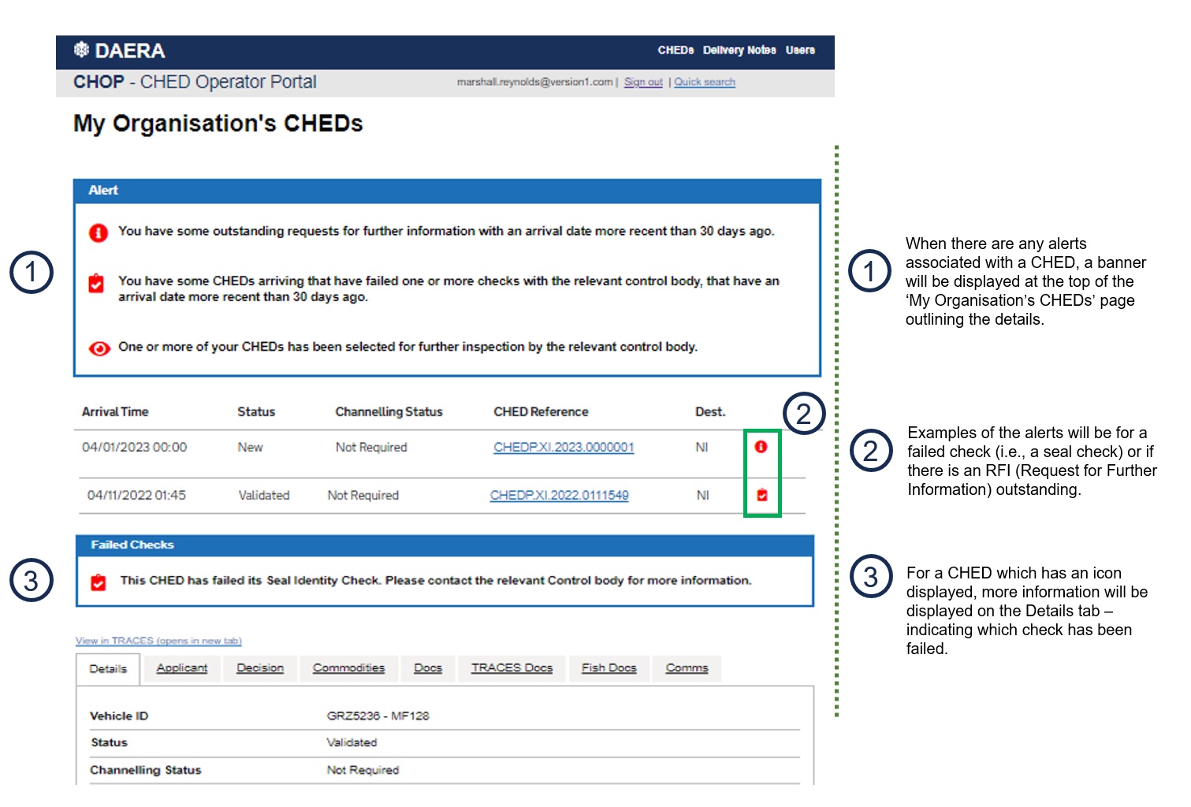Image resolution: width=1191 pixels, height=807 pixels.
Task: Switch to the TRACES Docs tab
Action: tap(512, 668)
